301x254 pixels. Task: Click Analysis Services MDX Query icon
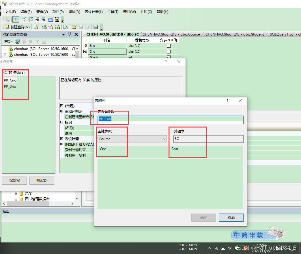pyautogui.click(x=44, y=27)
